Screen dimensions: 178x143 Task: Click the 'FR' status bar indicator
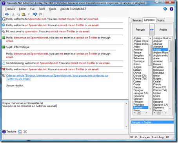coord(167,137)
